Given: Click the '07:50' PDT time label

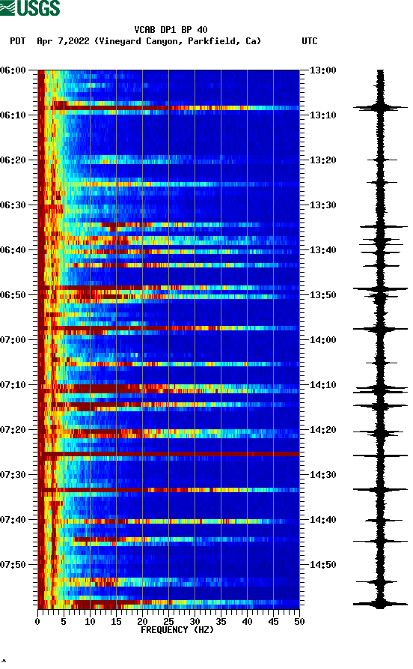Looking at the screenshot, I should (13, 564).
